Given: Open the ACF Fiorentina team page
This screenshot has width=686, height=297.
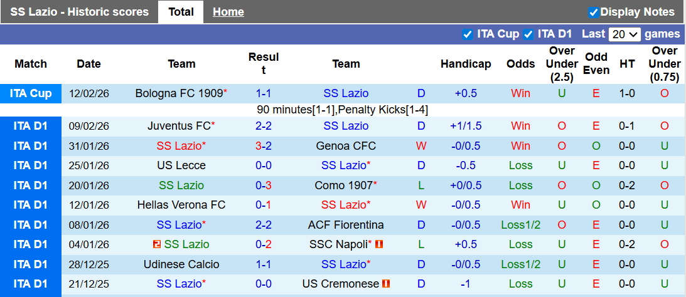Looking at the screenshot, I should 346,225.
